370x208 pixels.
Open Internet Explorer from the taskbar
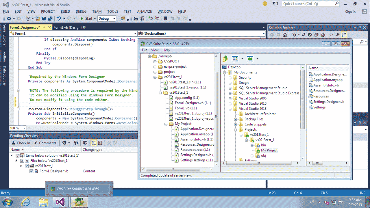click(x=26, y=201)
